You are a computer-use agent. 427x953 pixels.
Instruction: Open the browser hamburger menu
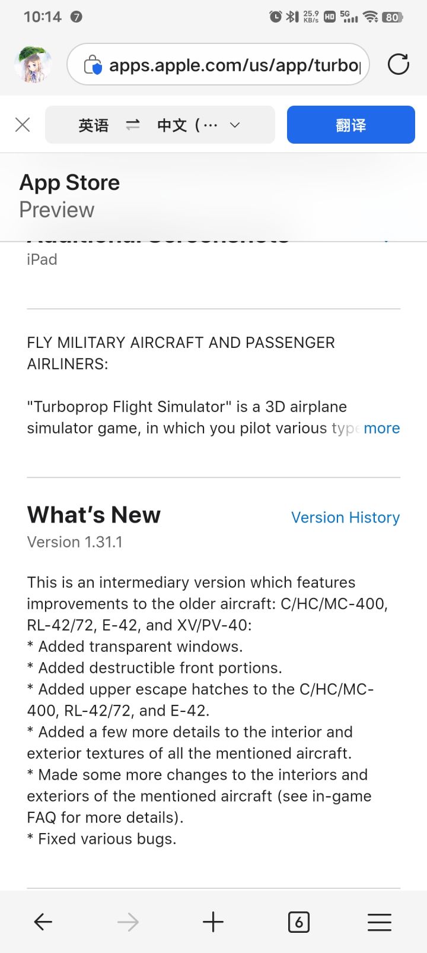click(x=380, y=922)
